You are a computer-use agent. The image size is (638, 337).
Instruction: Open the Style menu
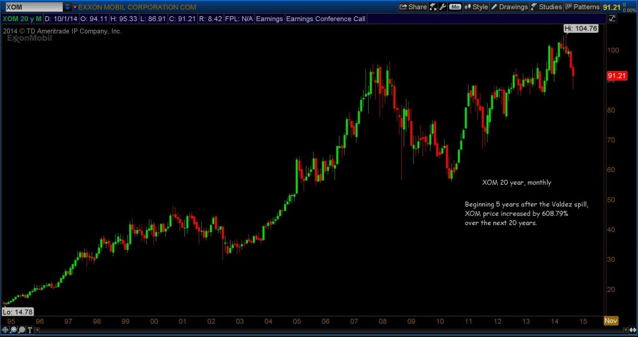click(x=475, y=7)
